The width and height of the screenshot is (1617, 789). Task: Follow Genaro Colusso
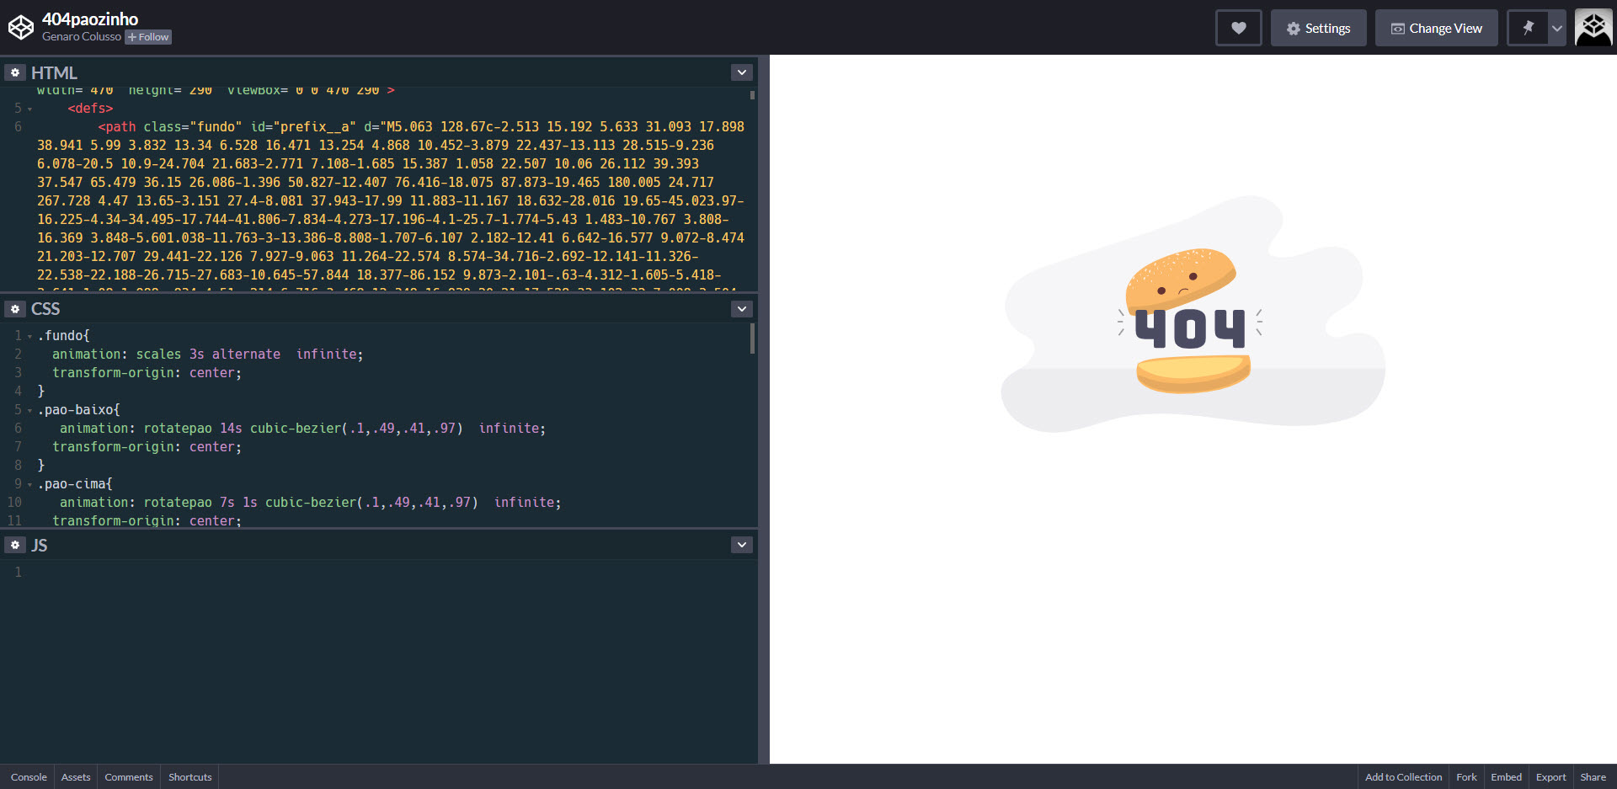point(147,37)
